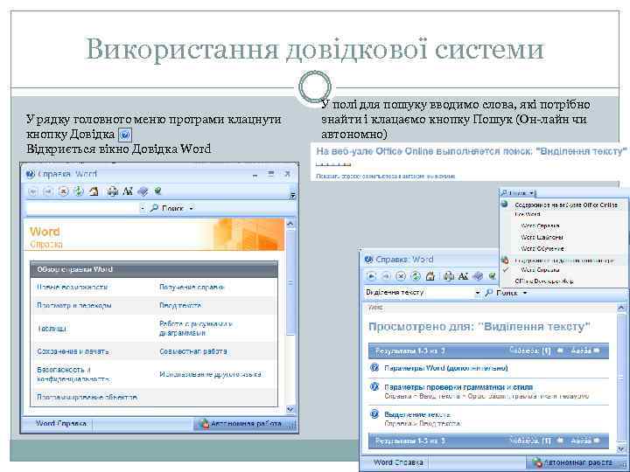Click font size AA icon in right Help window
The width and height of the screenshot is (630, 472).
463,276
